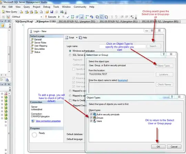Open the SQL editor toolbar options dropdown arrow

point(136,18)
